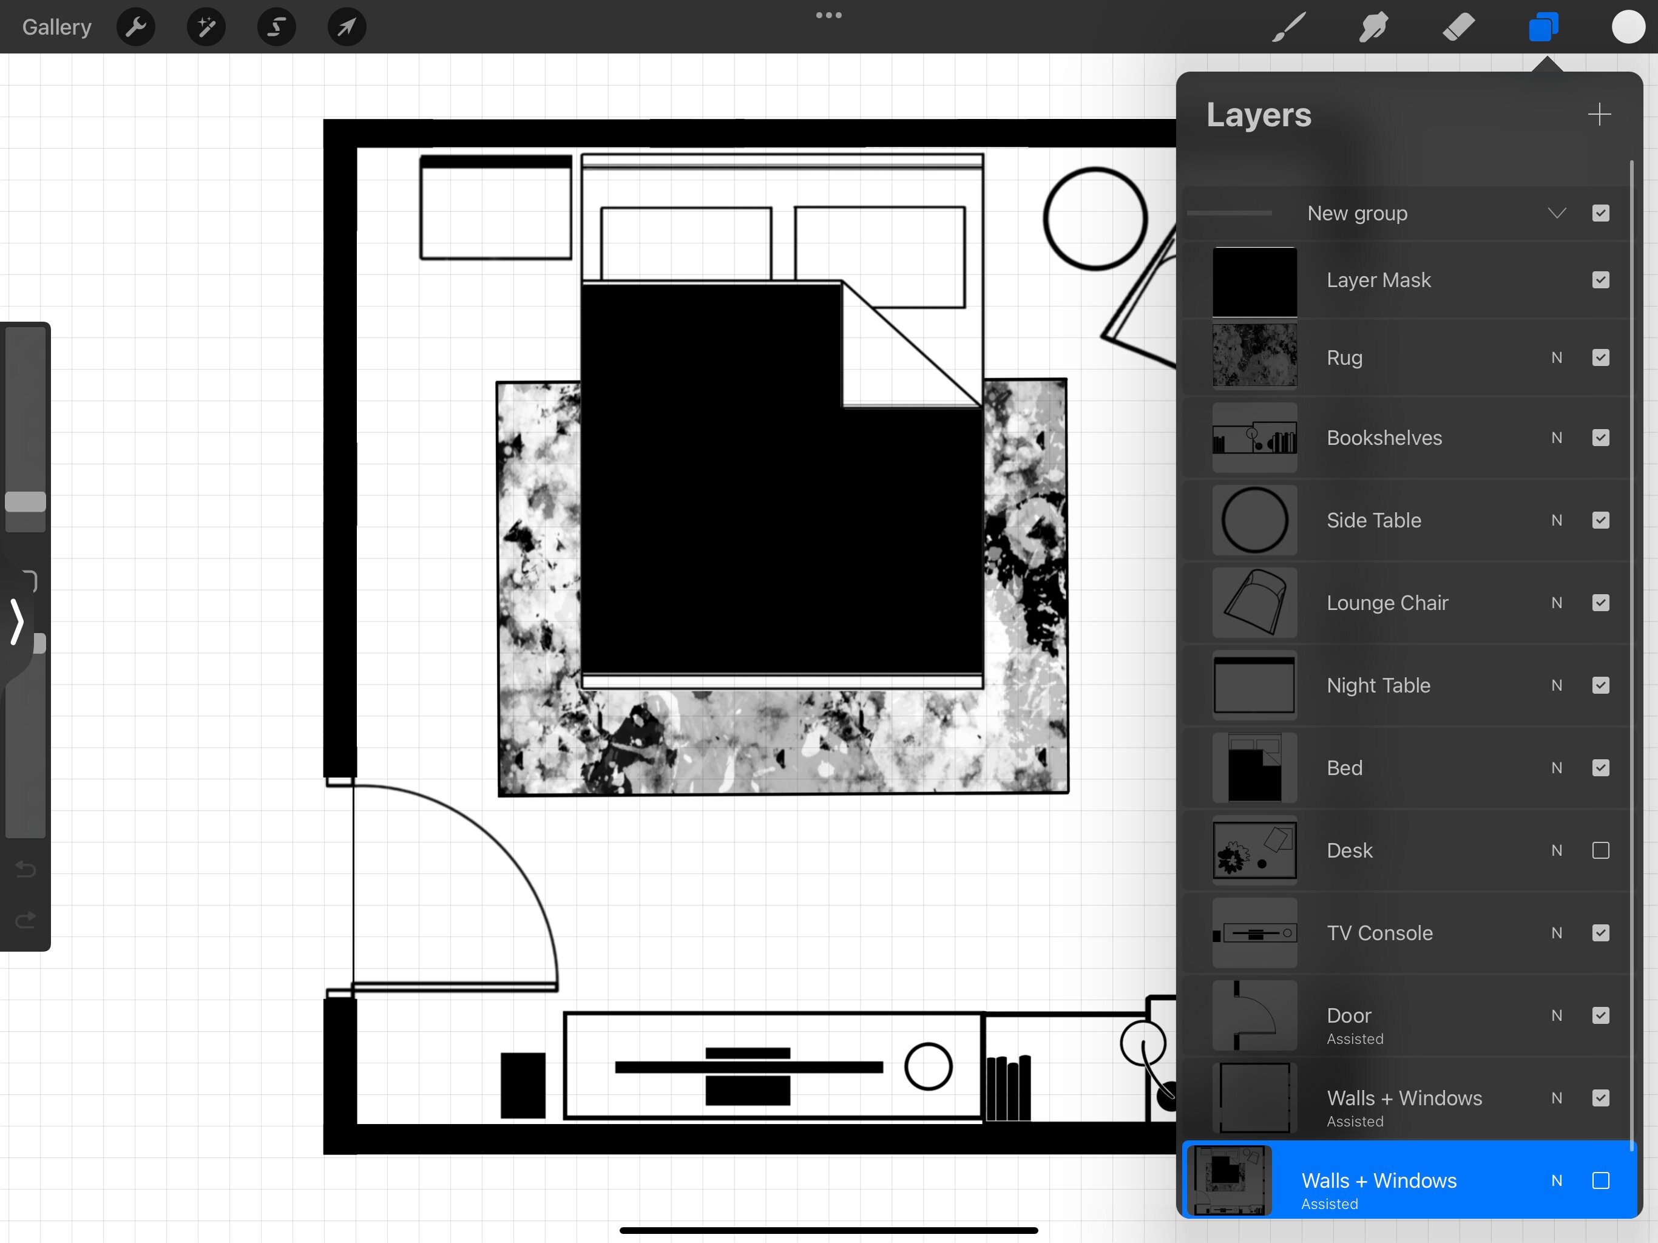
Task: Open the Night Table layer blend mode
Action: coord(1557,685)
